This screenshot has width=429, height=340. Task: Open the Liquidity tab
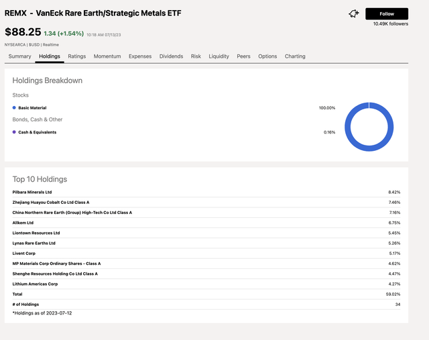[x=219, y=56]
